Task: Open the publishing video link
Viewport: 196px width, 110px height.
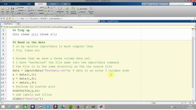Action: 66,27
